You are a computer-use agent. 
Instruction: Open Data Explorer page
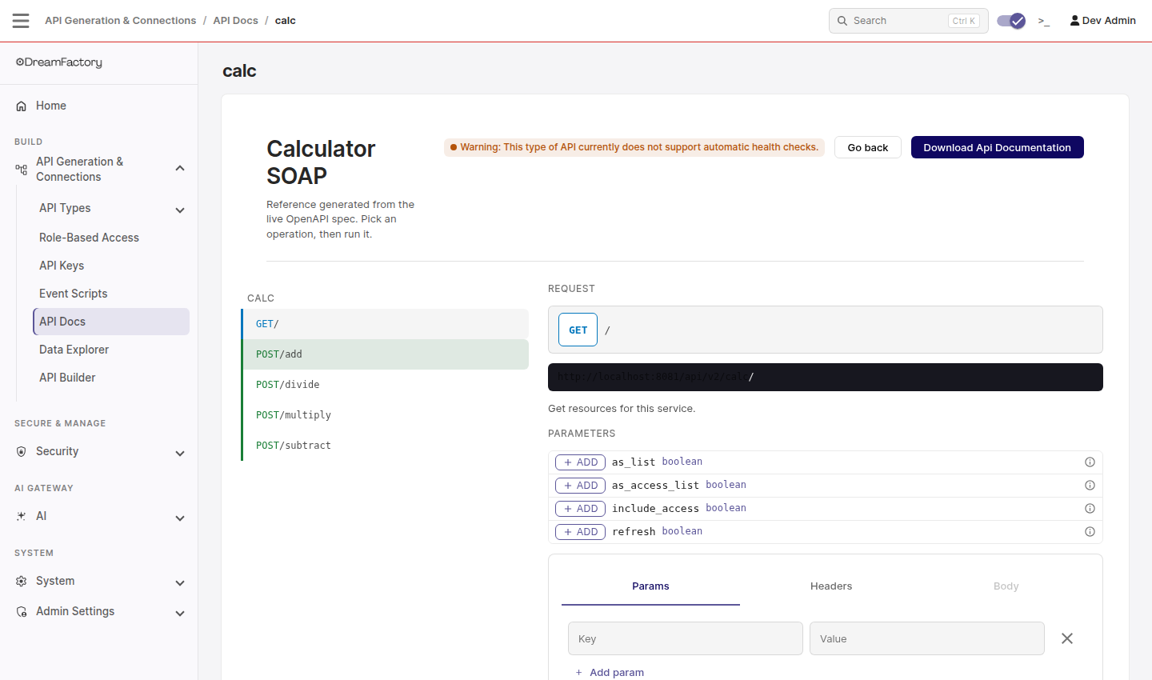111,350
